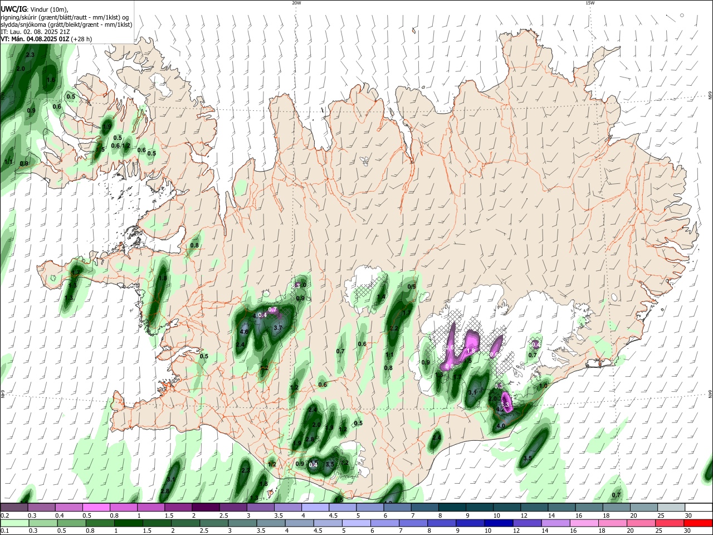
Task: Click the 1.3 precipitation value near Snæfellsnes
Action: coord(72,285)
